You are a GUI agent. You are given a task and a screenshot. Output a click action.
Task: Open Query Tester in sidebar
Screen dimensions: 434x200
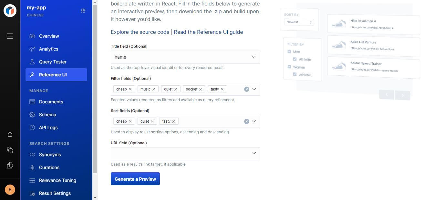tap(53, 62)
